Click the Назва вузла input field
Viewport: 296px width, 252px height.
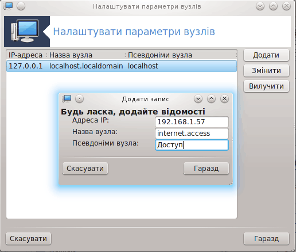click(192, 133)
